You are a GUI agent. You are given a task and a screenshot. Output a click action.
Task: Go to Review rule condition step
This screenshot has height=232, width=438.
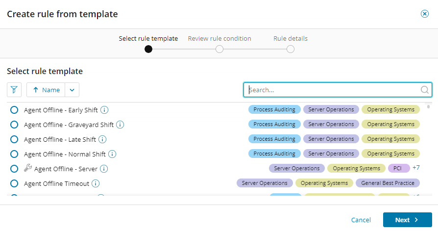pyautogui.click(x=219, y=49)
